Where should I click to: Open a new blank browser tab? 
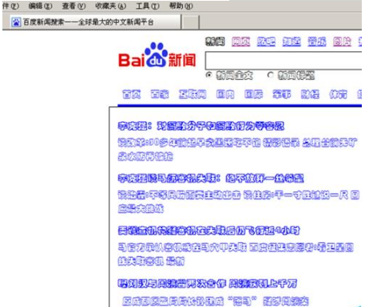click(190, 22)
